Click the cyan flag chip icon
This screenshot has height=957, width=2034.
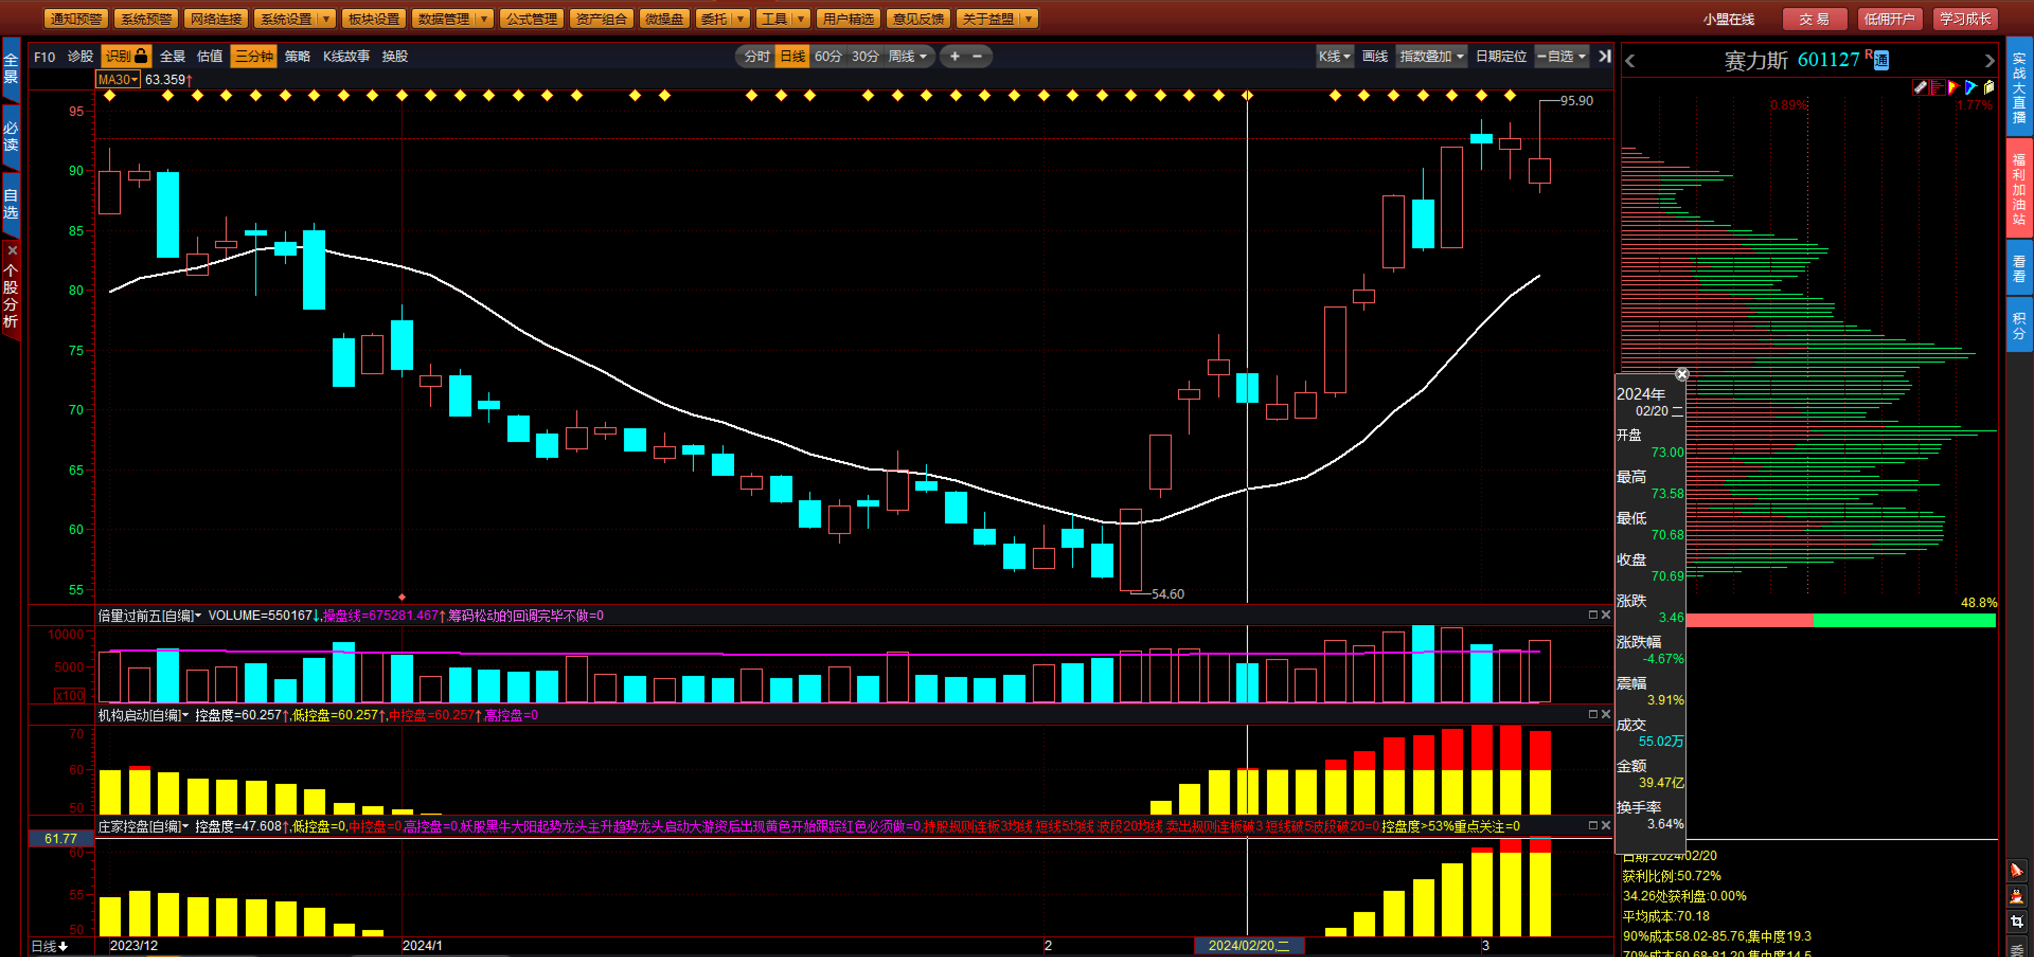pyautogui.click(x=1971, y=87)
